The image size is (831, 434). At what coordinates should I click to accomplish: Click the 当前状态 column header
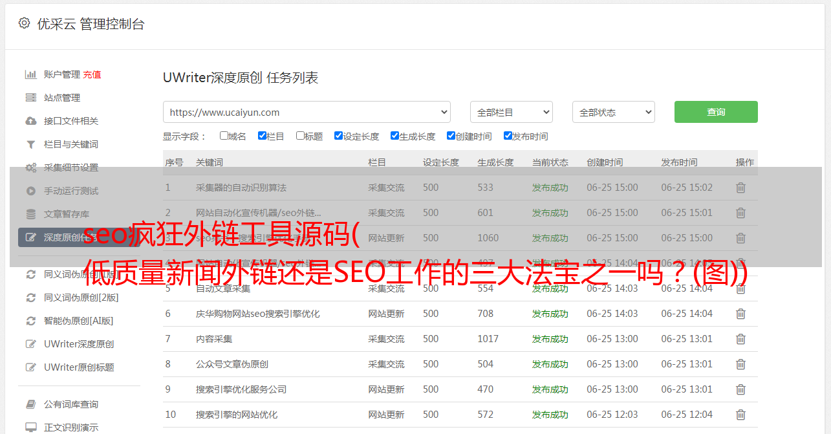(550, 162)
